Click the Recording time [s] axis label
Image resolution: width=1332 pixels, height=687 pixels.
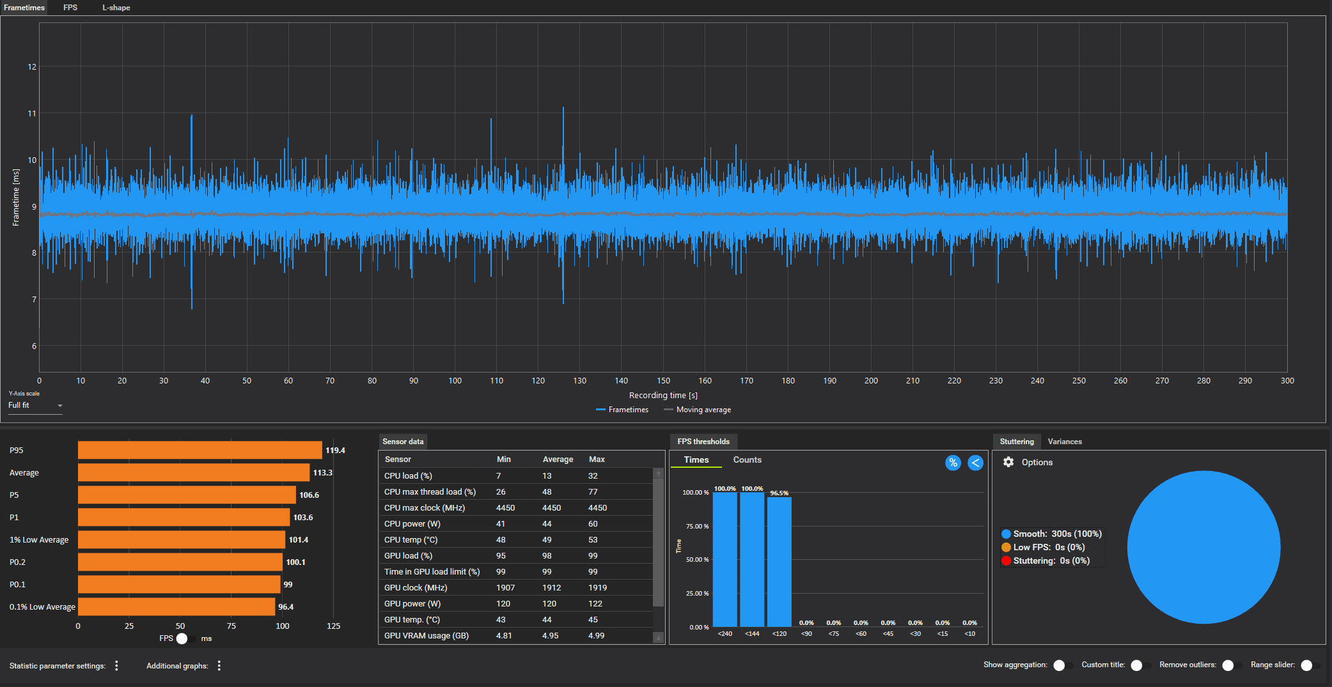[663, 396]
